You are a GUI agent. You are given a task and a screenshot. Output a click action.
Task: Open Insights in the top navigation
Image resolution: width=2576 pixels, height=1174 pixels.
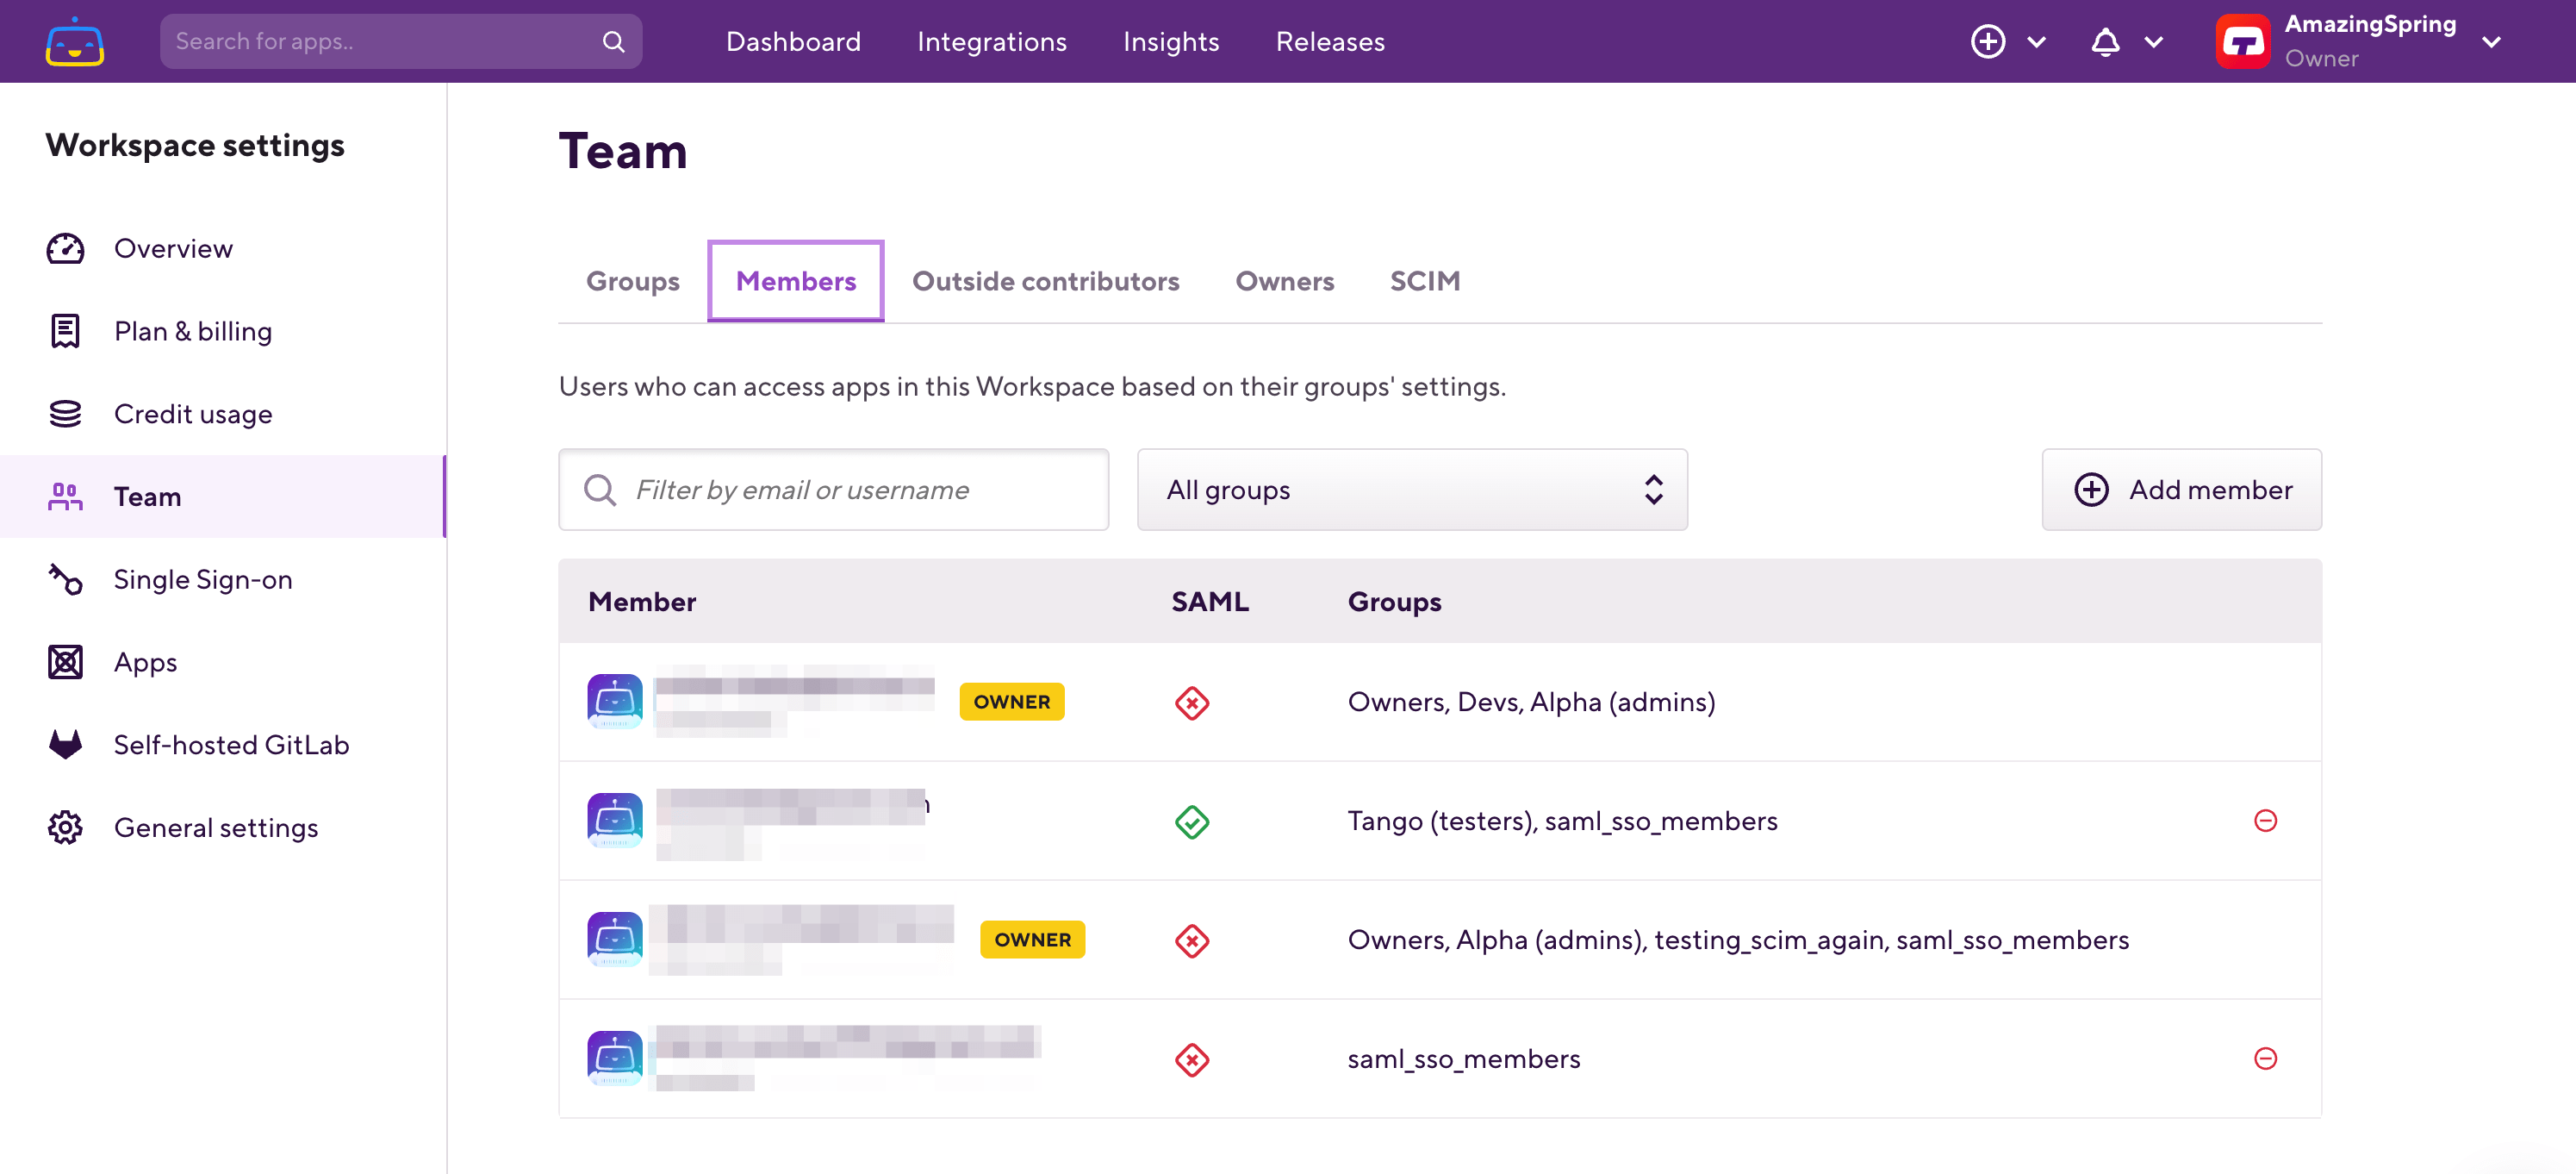pos(1170,41)
